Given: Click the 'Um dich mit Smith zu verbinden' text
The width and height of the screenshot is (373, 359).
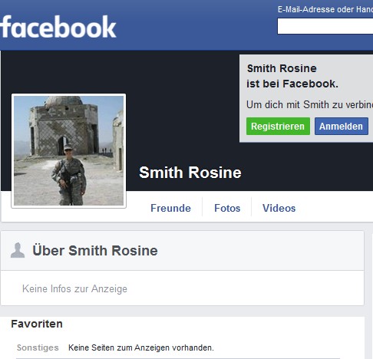Looking at the screenshot, I should tap(309, 105).
